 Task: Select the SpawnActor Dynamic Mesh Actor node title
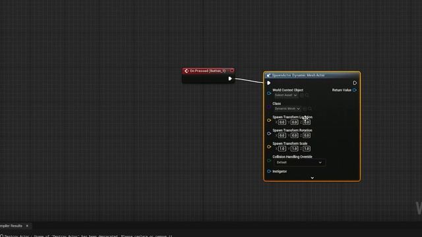(298, 75)
